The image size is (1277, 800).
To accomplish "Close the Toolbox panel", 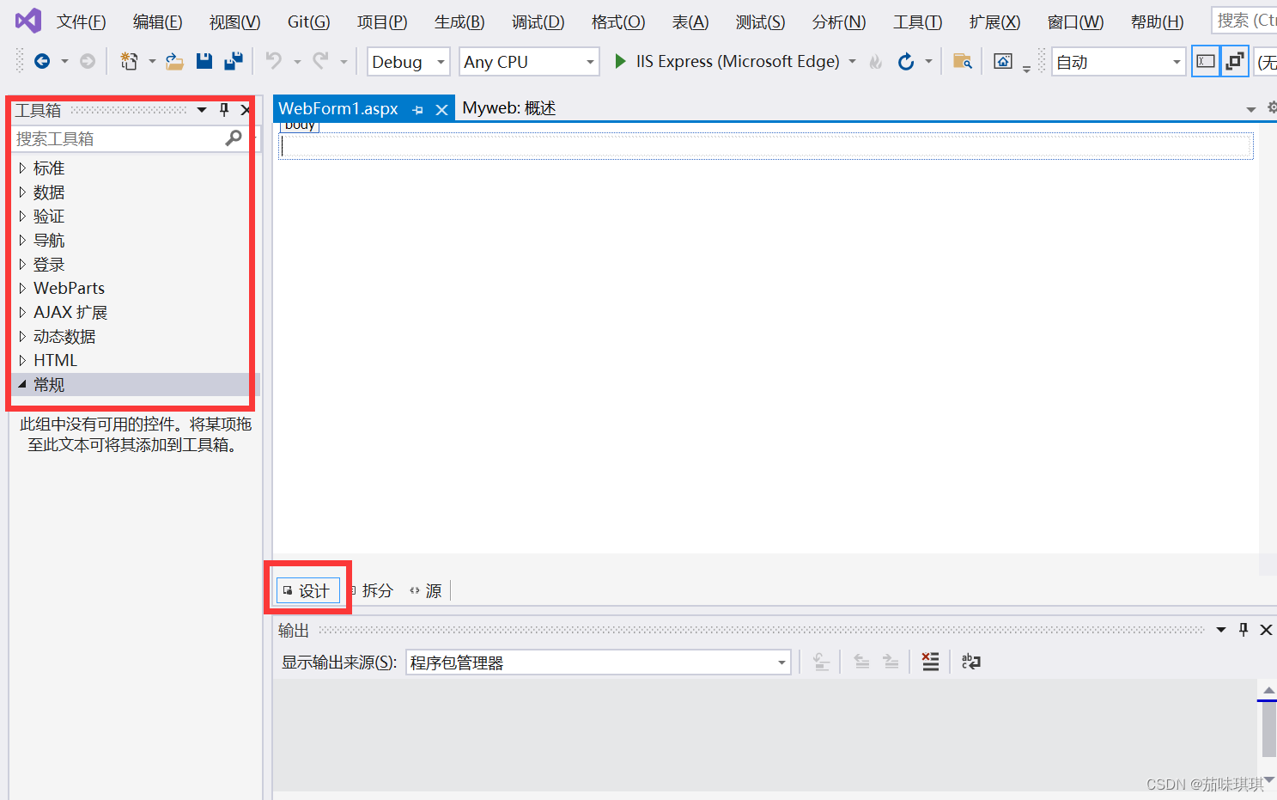I will (x=246, y=110).
